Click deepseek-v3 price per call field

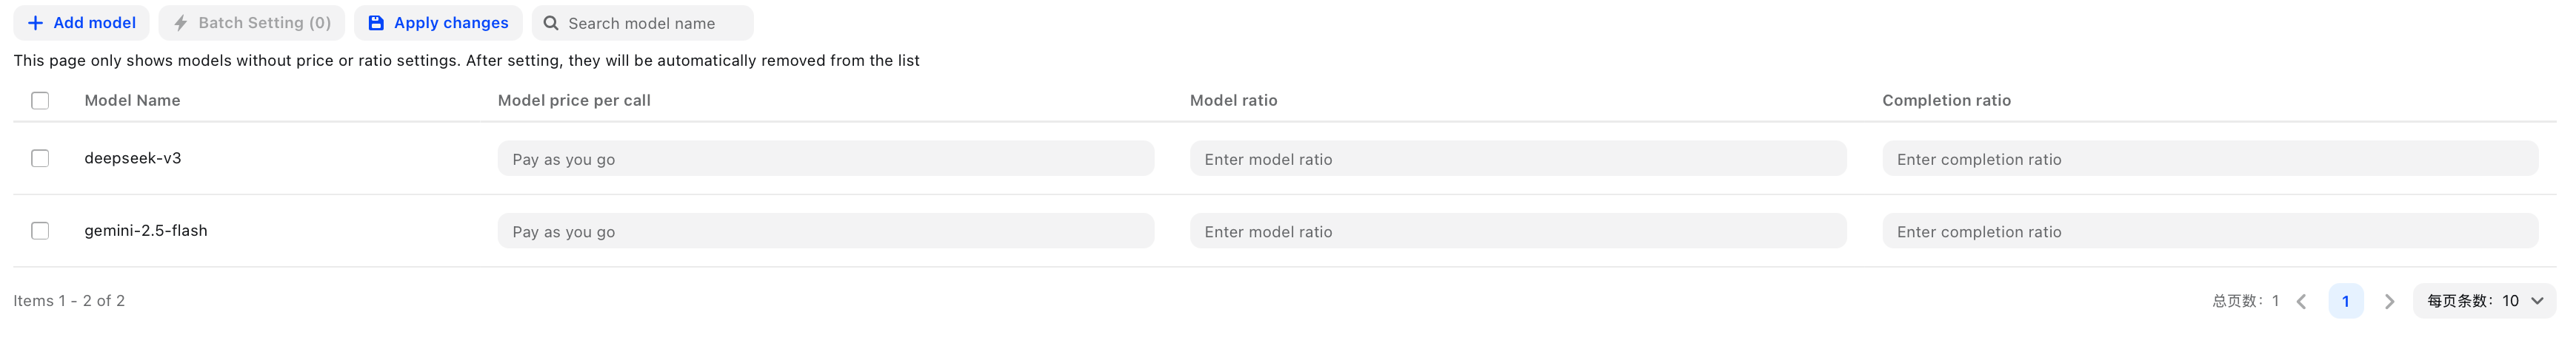pyautogui.click(x=825, y=158)
